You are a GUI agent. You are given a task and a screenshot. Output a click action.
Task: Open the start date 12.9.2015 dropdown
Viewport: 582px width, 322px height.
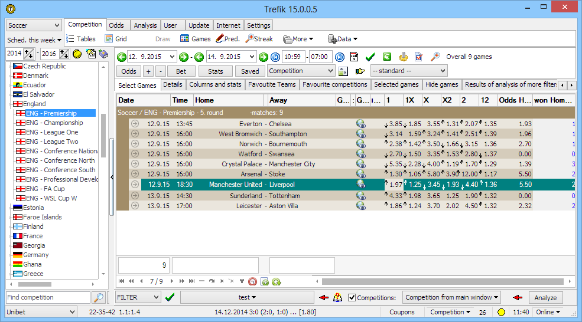[172, 57]
